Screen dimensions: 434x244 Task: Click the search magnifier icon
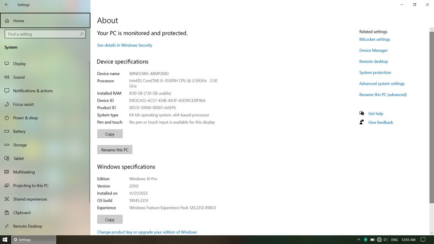coord(82,34)
